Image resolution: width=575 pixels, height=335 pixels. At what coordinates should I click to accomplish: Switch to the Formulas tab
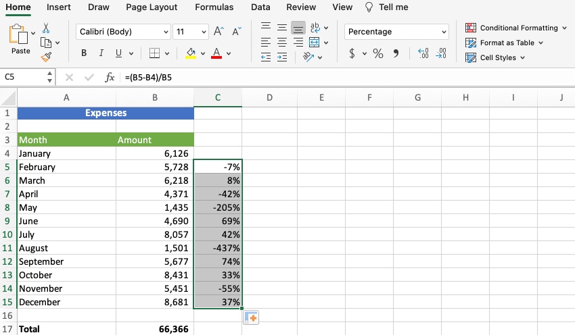pyautogui.click(x=214, y=7)
